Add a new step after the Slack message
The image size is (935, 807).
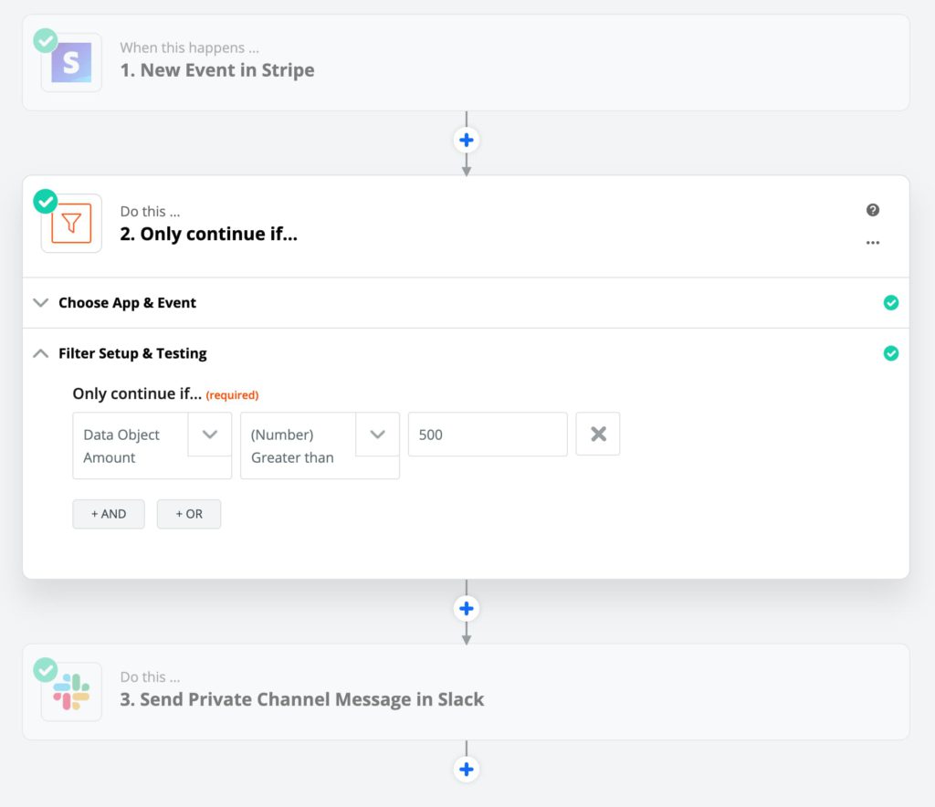coord(467,770)
